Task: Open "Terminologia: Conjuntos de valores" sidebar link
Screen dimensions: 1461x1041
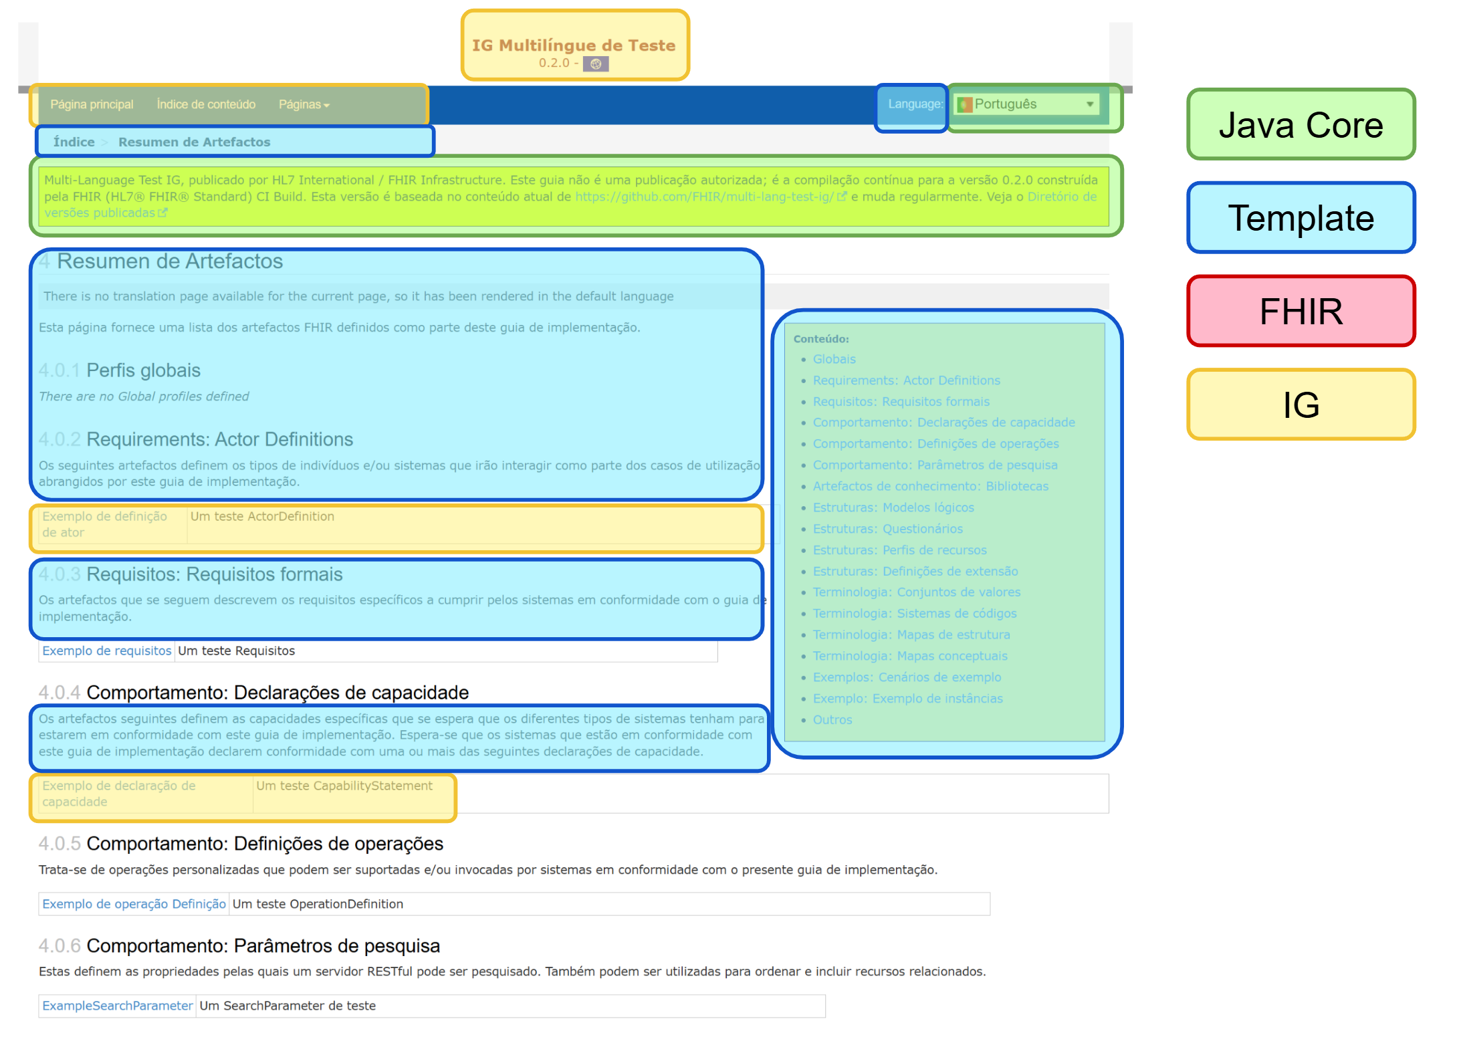Action: coord(917,592)
